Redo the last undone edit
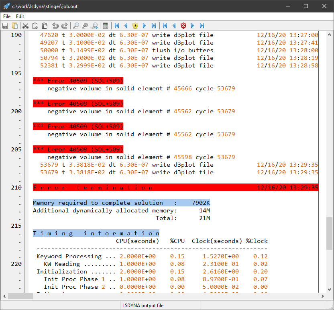334x310 pixels. click(x=65, y=26)
